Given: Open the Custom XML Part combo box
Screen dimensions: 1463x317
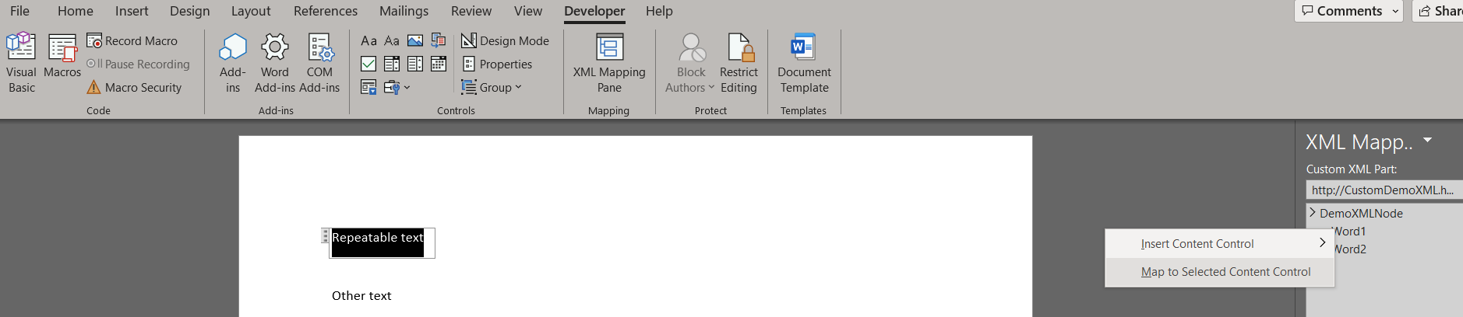Looking at the screenshot, I should coord(1383,190).
